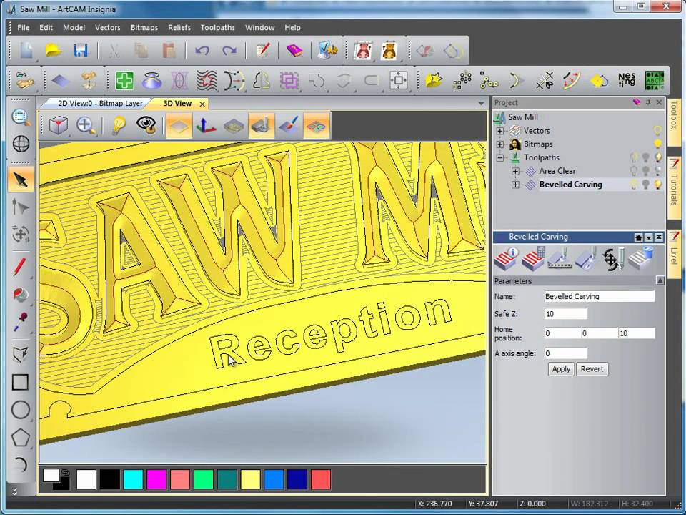Image resolution: width=686 pixels, height=515 pixels.
Task: Toggle rightmost lightbulb on Bevelled Carving row
Action: (x=657, y=185)
